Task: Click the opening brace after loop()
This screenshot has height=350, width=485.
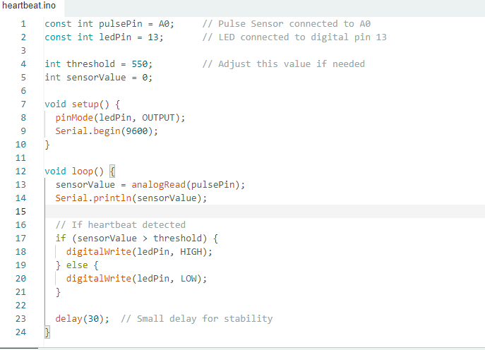Action: [112, 171]
